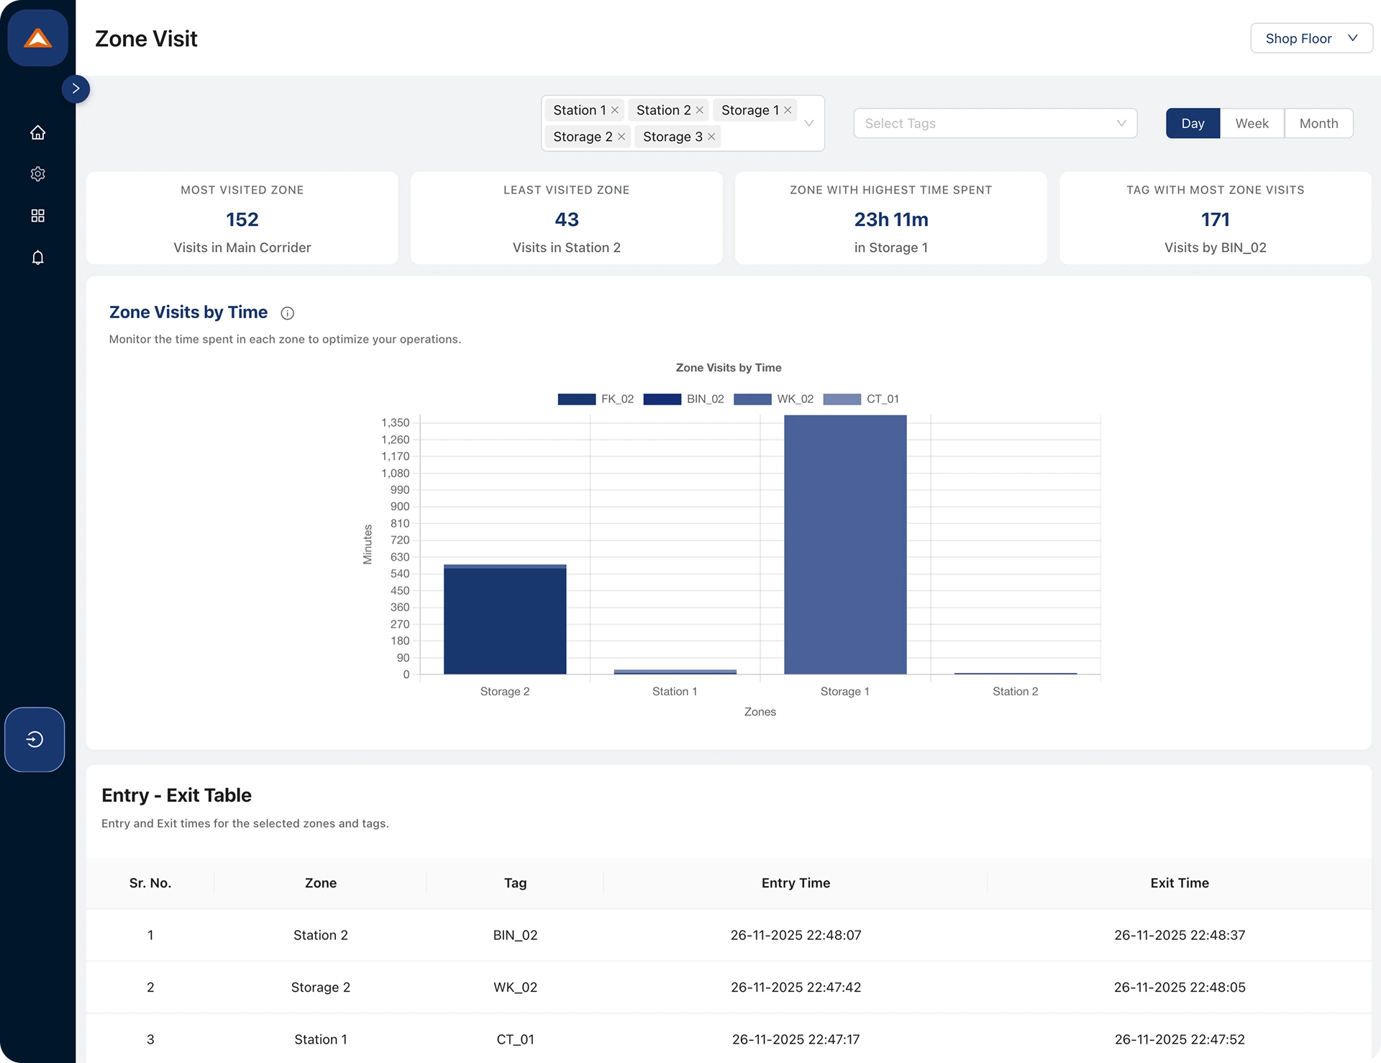Viewport: 1381px width, 1063px height.
Task: Open the Home page icon
Action: click(x=37, y=132)
